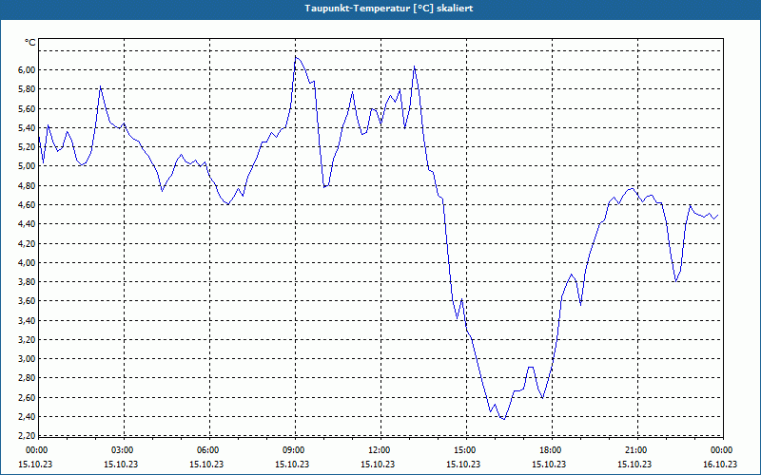Click the 12:00 time axis label
Viewport: 761px width, 475px height.
coord(380,450)
